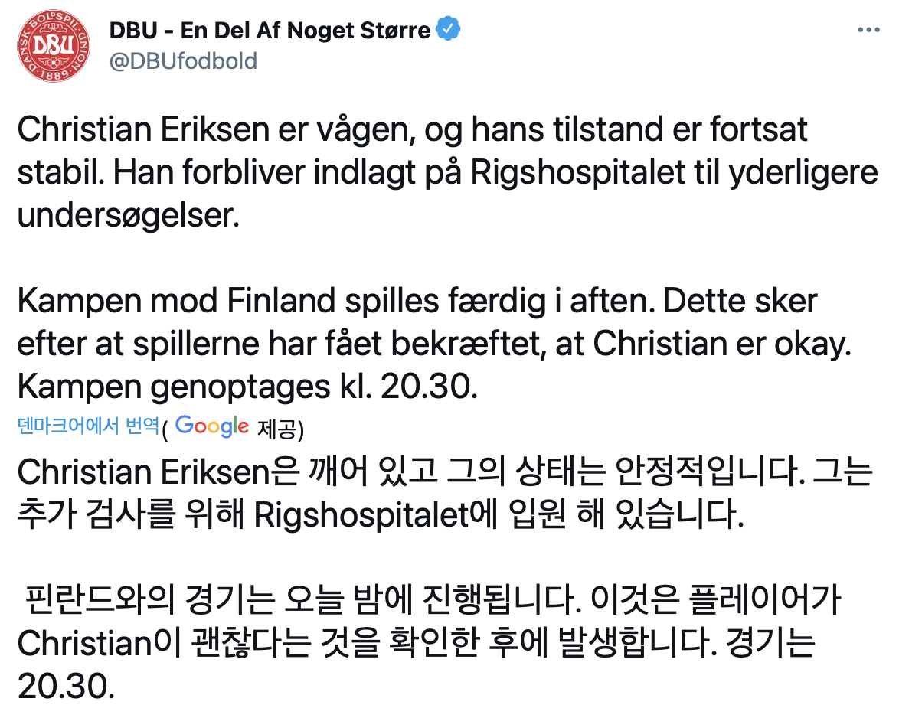Click the 덴마크어에서 번역 translation link
The width and height of the screenshot is (899, 718).
(x=88, y=426)
